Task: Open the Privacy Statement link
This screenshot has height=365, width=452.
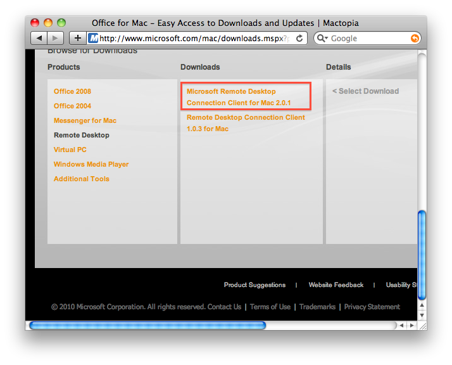Action: (372, 307)
